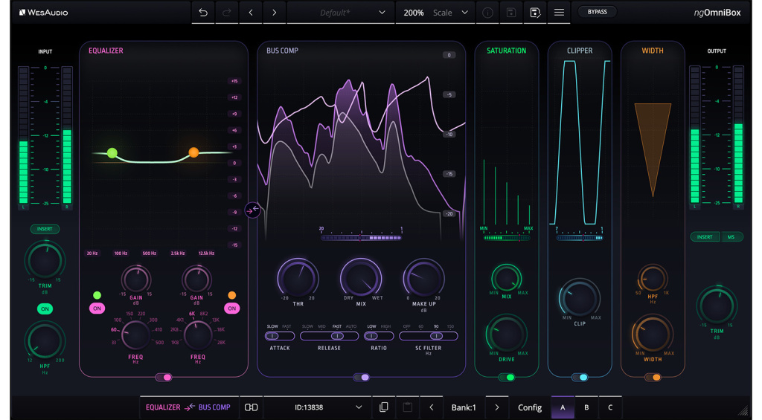Viewport: 762px width, 420px height.
Task: Click the orange EQ high band node
Action: (193, 152)
